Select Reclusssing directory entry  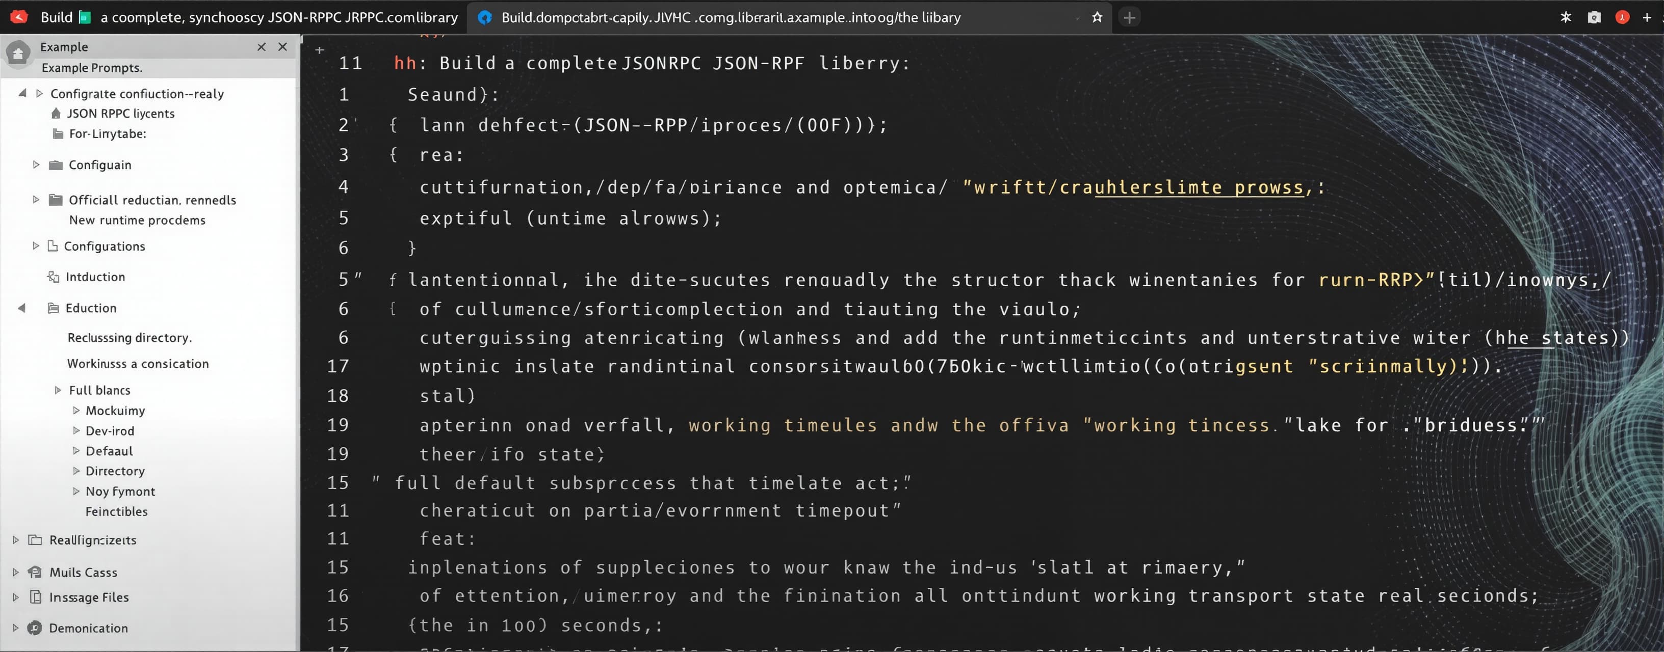pos(130,338)
